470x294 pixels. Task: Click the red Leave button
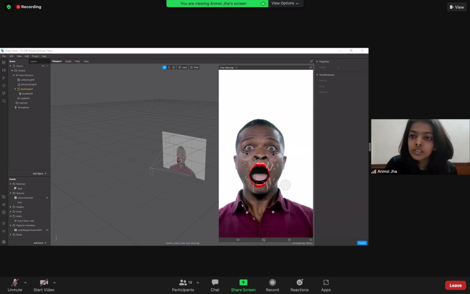point(456,285)
